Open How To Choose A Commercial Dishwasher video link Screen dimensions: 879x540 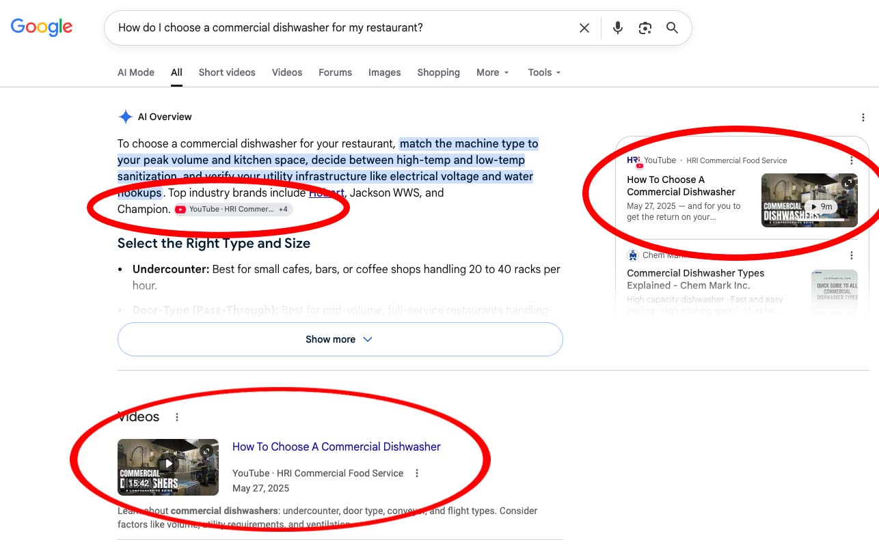click(x=336, y=446)
